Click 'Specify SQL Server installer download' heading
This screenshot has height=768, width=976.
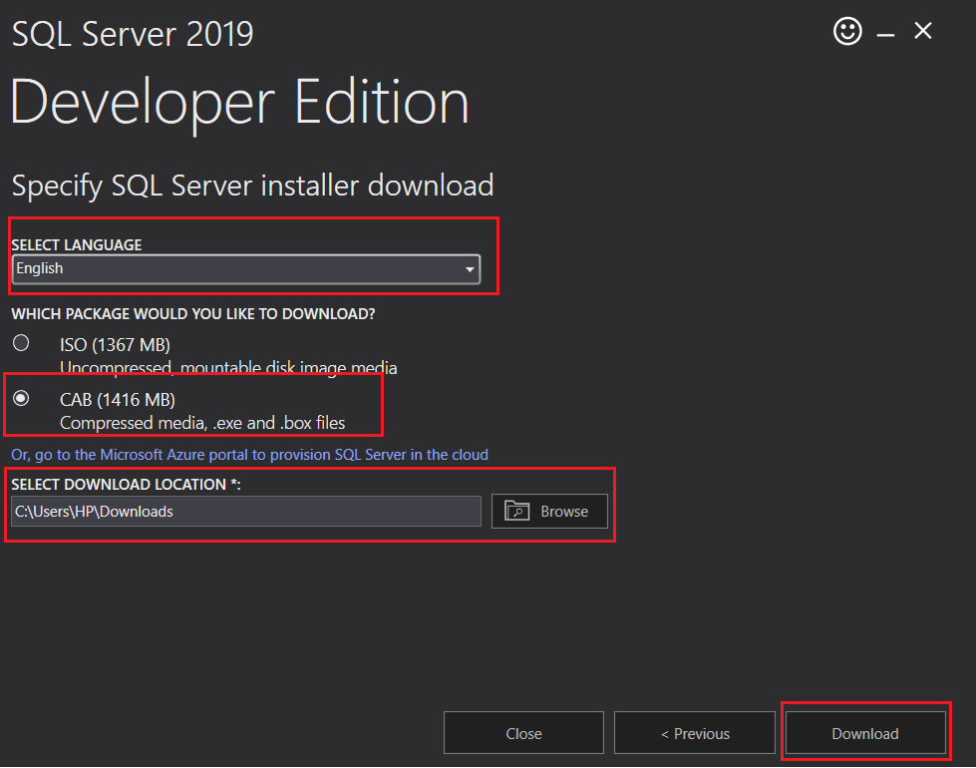(x=252, y=187)
